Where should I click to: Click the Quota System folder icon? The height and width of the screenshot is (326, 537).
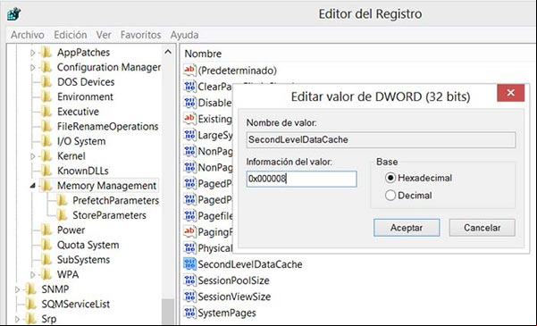(46, 245)
